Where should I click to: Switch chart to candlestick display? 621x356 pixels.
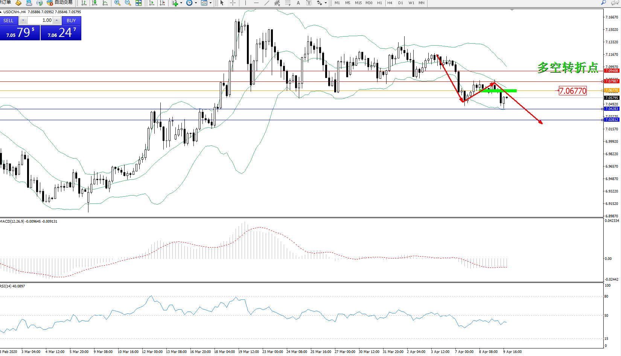click(94, 3)
